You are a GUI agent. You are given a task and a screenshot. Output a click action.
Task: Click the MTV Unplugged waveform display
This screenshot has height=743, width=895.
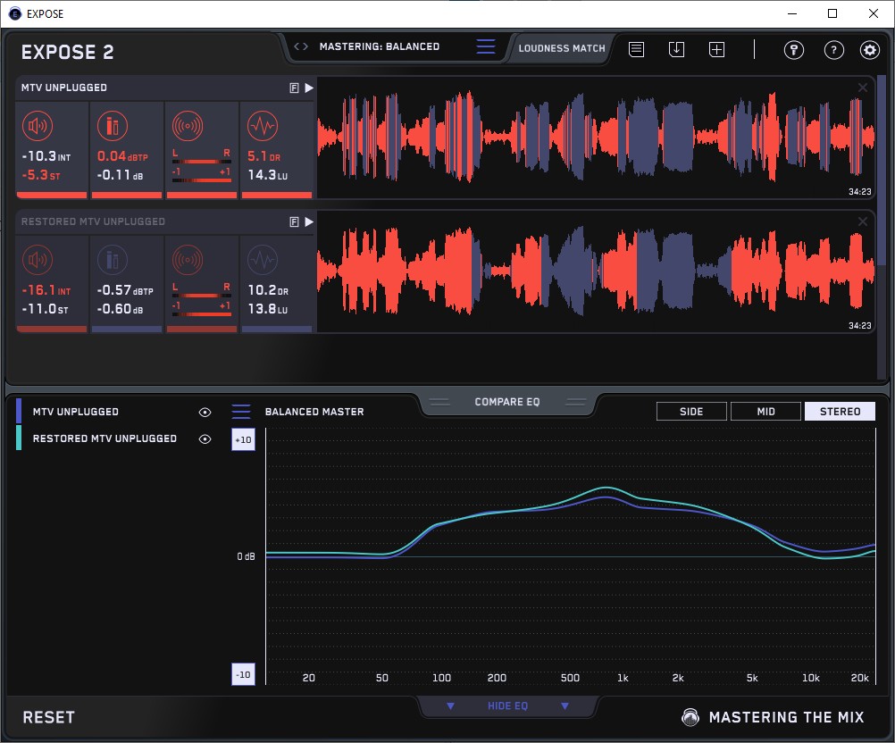pyautogui.click(x=597, y=137)
